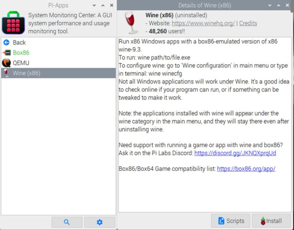Viewport: 294px width, 230px height.
Task: Minimize the Pi-Apps window
Action: pos(94,5)
